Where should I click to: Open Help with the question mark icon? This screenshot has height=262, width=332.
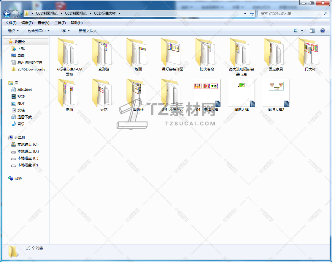323,31
